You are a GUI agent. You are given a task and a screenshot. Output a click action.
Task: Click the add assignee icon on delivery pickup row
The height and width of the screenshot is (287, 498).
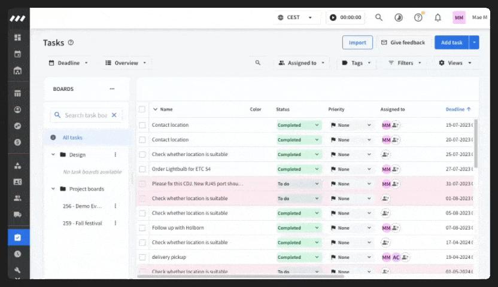pos(405,257)
